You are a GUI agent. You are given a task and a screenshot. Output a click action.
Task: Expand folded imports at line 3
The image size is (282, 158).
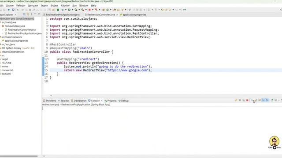[48, 26]
